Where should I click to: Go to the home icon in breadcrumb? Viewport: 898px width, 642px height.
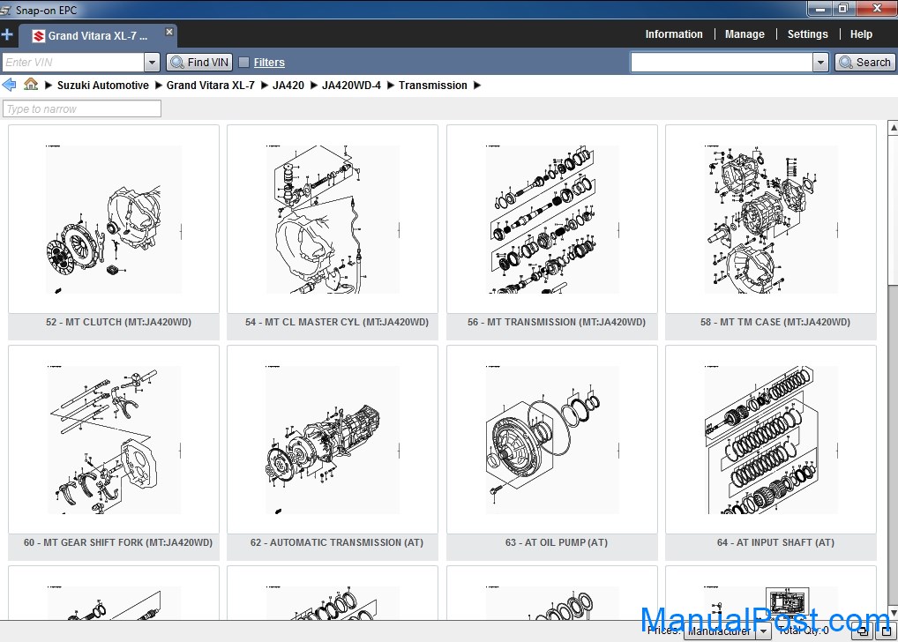(x=31, y=85)
